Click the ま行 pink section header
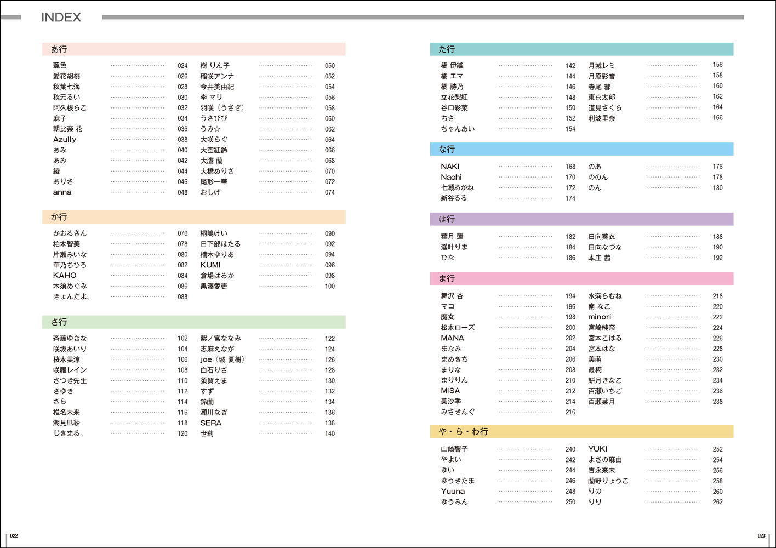This screenshot has width=776, height=548. (x=447, y=278)
